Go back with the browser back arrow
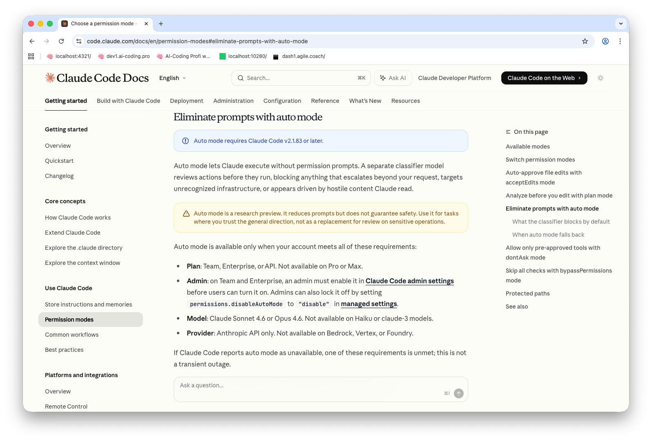 point(32,41)
